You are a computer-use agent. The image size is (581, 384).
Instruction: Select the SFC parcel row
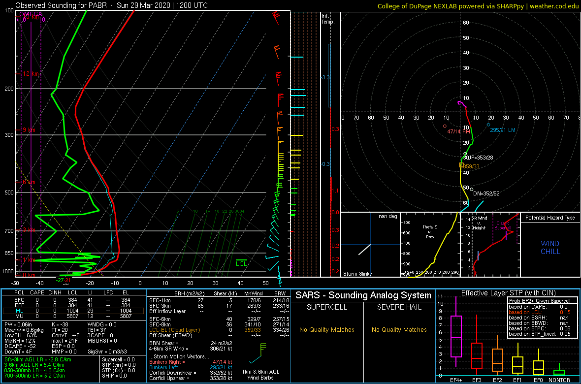click(74, 299)
